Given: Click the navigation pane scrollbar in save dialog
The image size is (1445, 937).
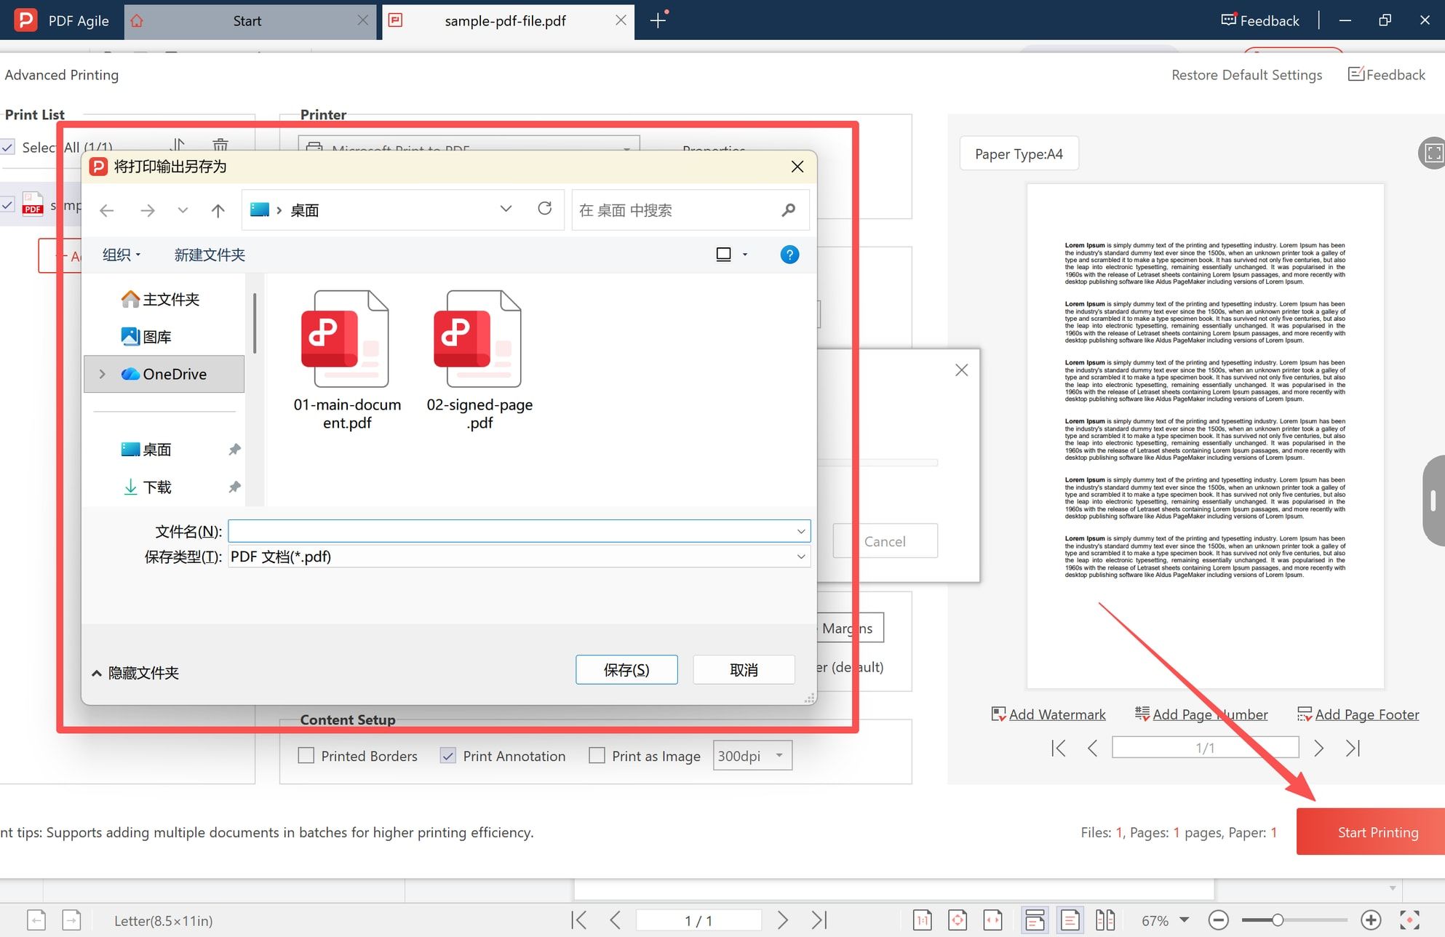Looking at the screenshot, I should tap(255, 324).
